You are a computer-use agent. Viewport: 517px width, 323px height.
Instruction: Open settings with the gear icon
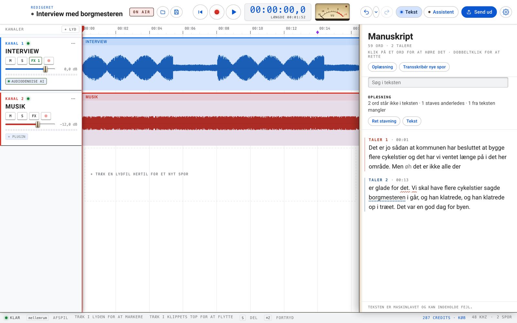[506, 12]
